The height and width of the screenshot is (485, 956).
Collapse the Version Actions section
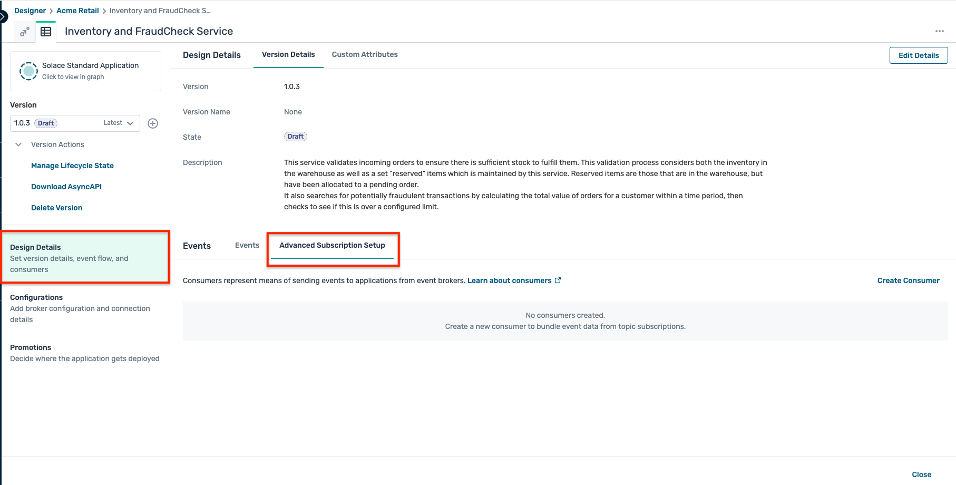coord(18,144)
